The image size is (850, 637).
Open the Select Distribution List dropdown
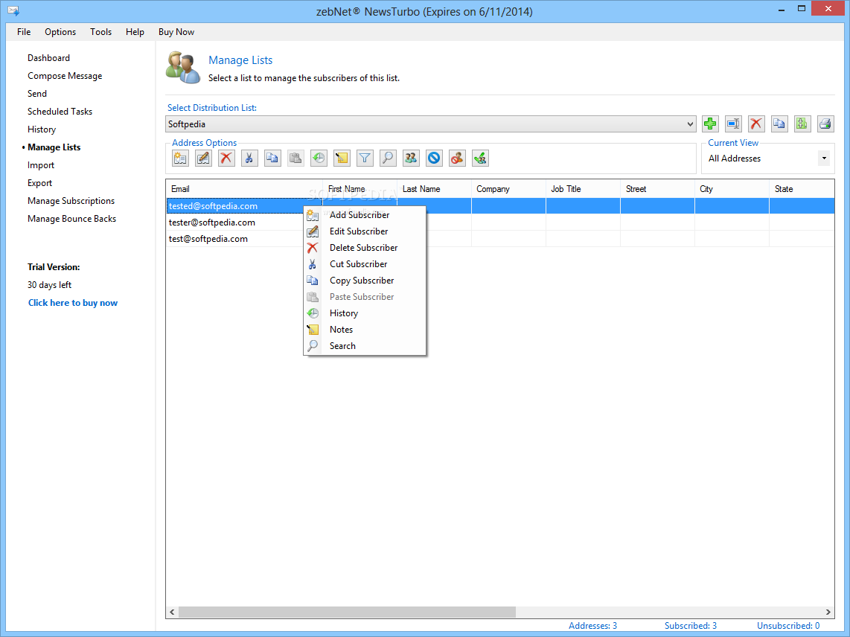point(430,124)
